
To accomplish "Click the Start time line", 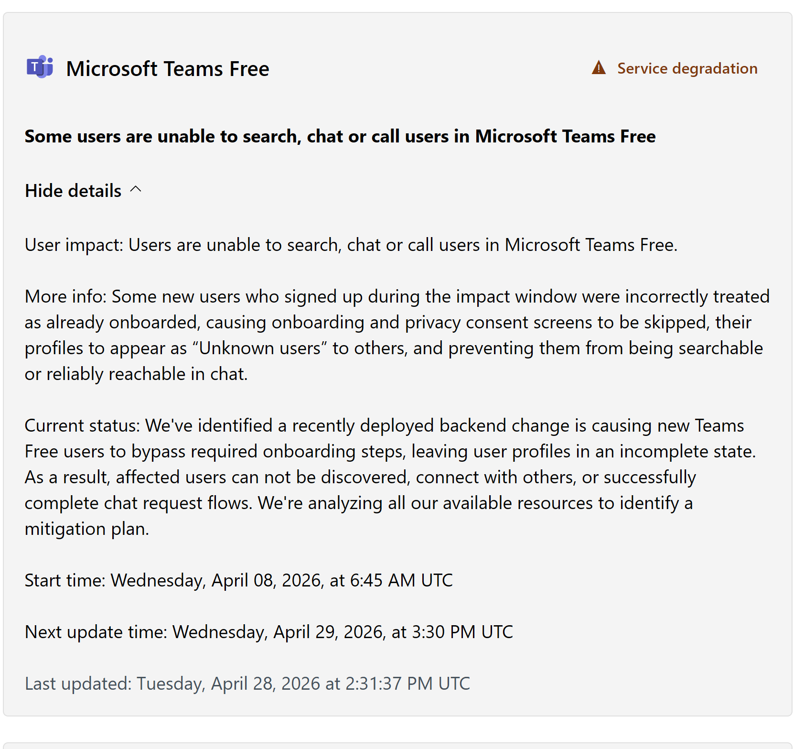I will [239, 580].
